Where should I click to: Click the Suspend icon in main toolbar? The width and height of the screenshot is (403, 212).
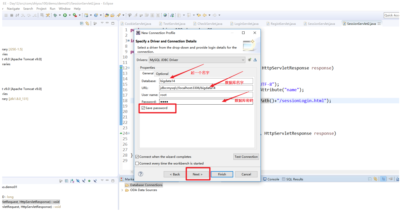[x=6, y=15]
